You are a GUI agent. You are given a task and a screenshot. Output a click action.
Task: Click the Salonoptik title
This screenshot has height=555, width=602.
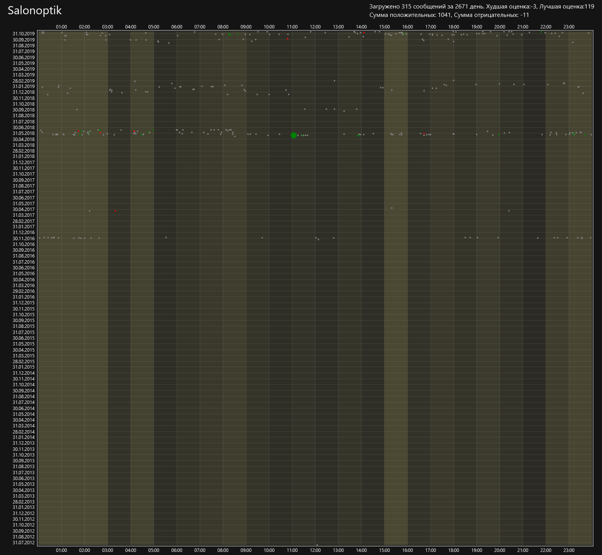pyautogui.click(x=35, y=10)
